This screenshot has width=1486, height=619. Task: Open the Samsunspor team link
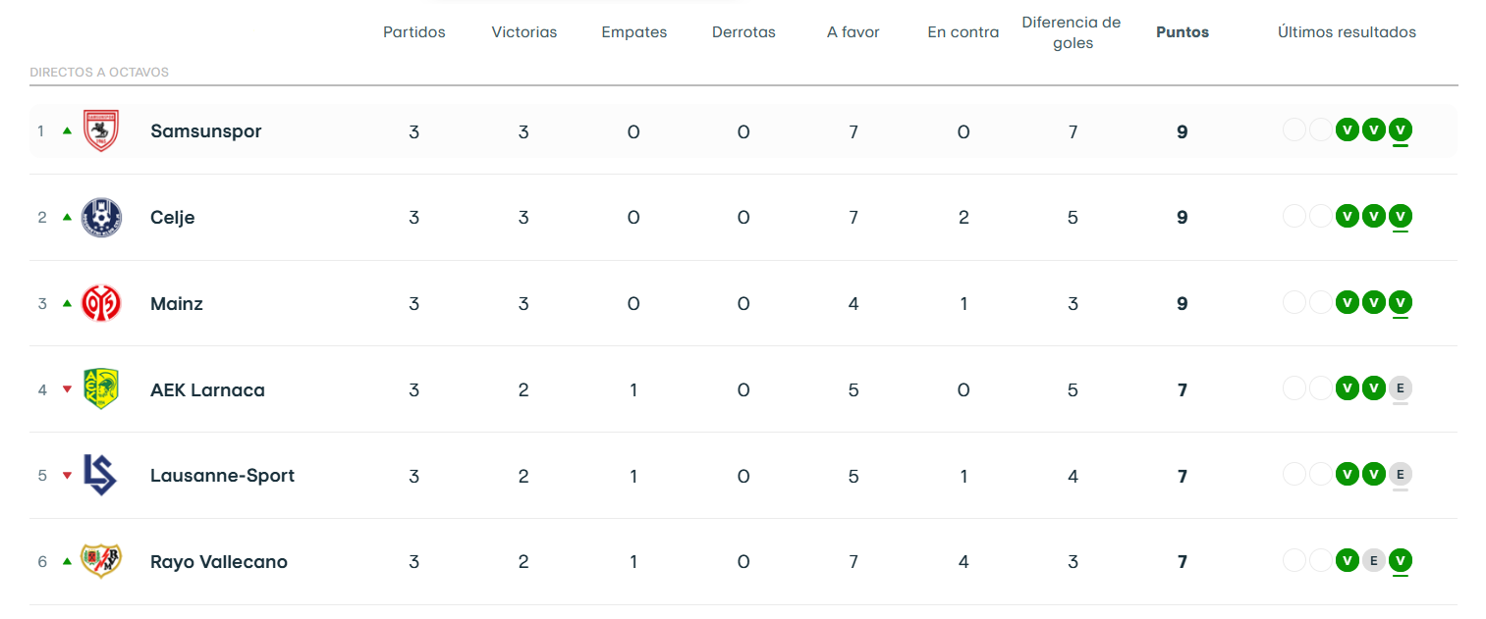click(x=206, y=131)
